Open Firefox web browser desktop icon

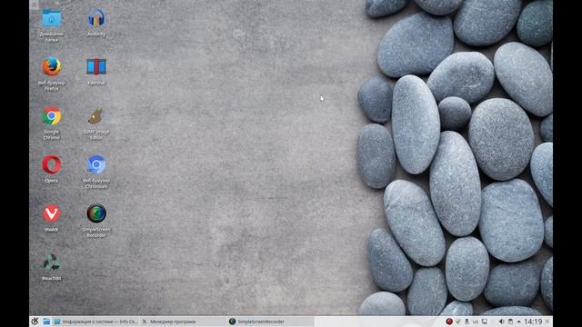(52, 67)
